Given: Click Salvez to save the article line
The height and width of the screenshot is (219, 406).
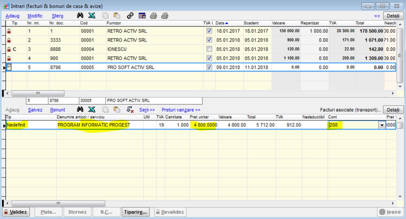Looking at the screenshot, I should click(35, 110).
